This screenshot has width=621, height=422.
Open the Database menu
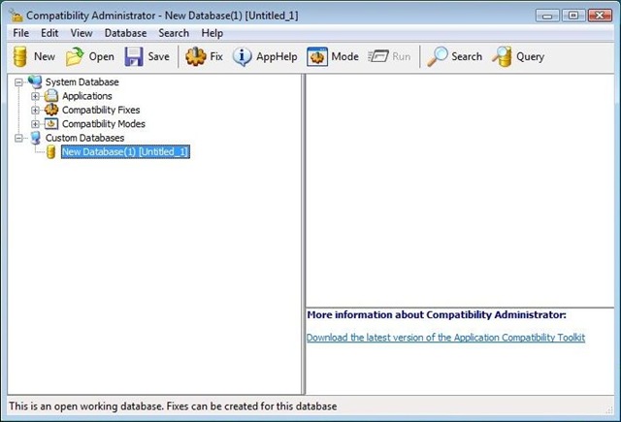pos(125,33)
